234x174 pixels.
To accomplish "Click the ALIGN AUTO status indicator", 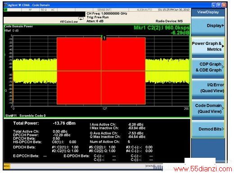I will click(144, 10).
